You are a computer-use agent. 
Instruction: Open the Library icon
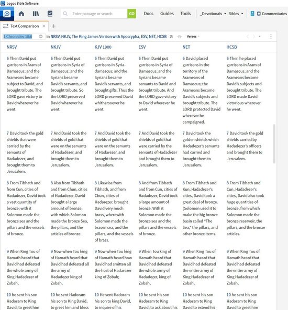[x=36, y=14]
